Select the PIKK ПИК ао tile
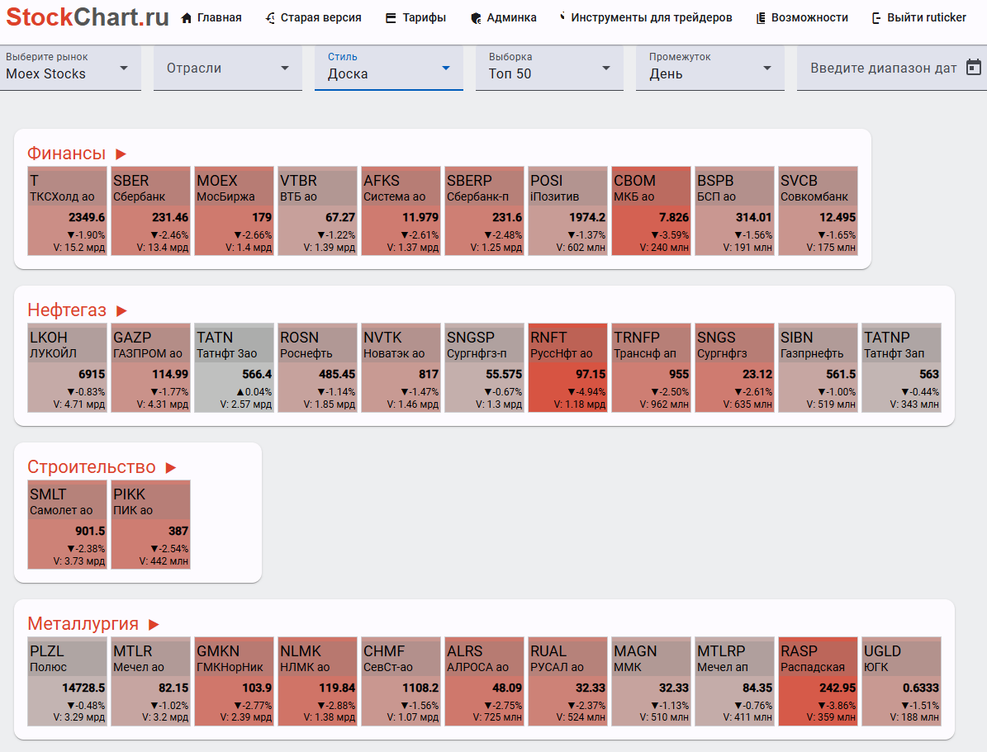 [x=151, y=524]
